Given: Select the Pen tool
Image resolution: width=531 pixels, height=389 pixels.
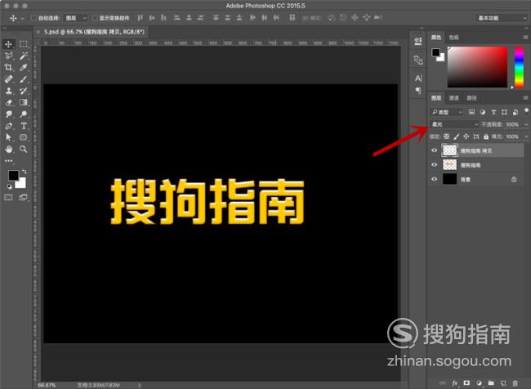Looking at the screenshot, I should [x=8, y=126].
